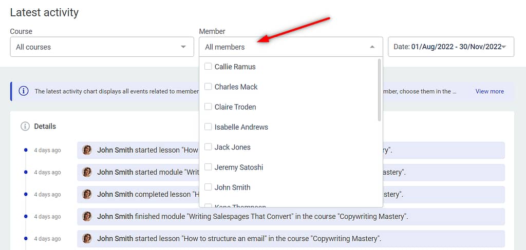Click avatar on 'How to structure an email' row
The width and height of the screenshot is (526, 250).
(x=87, y=238)
